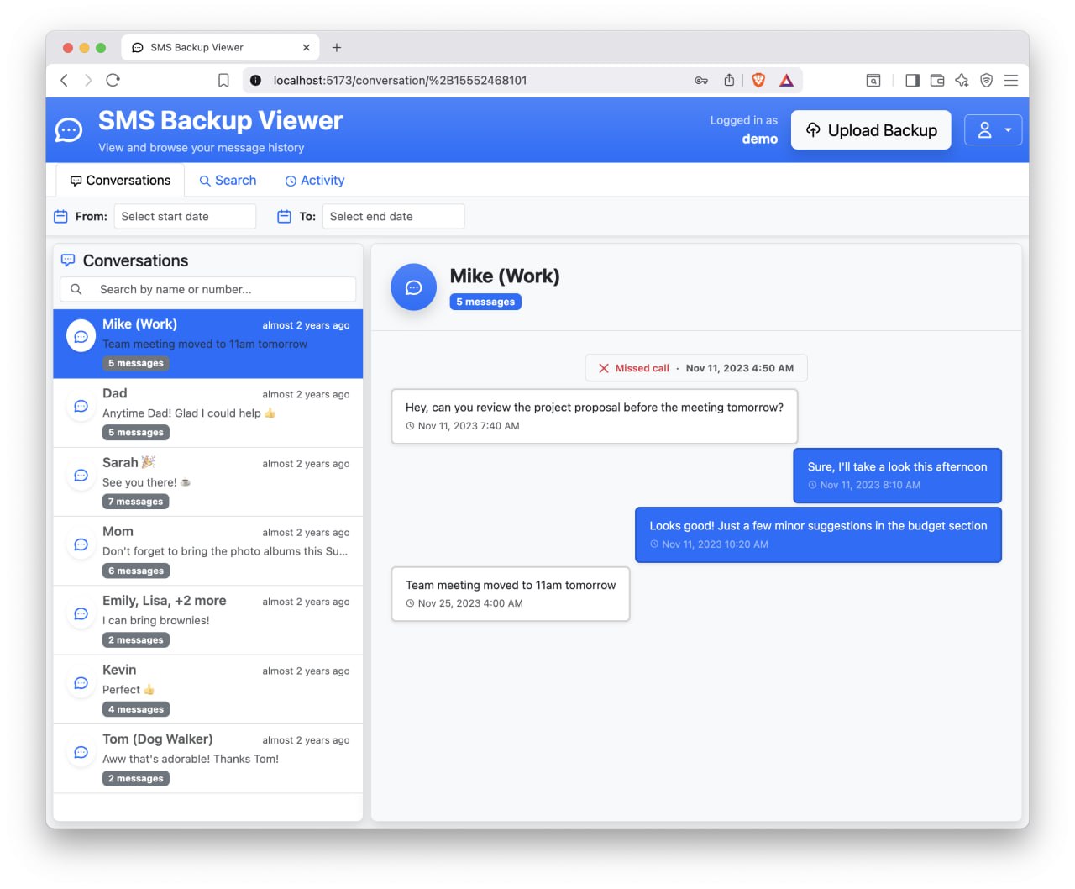The width and height of the screenshot is (1075, 889).
Task: Open the Emily, Lisa, +2 more group chat
Action: point(207,619)
